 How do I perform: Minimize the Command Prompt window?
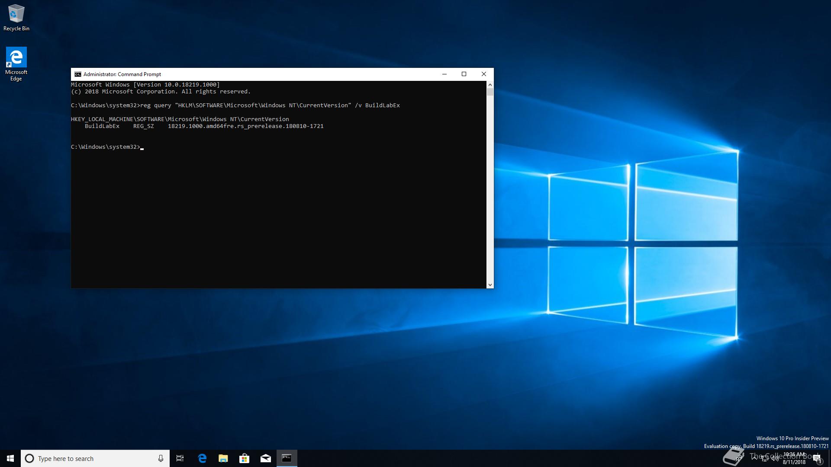coord(444,74)
